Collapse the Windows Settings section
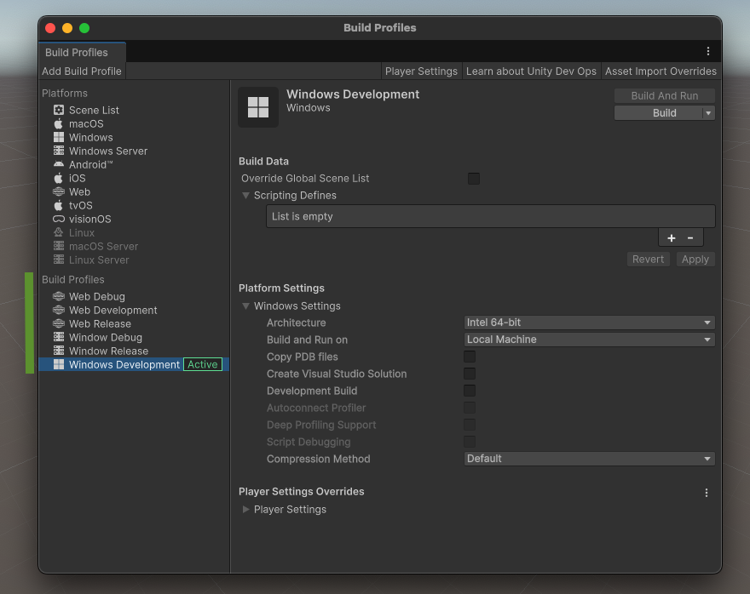The height and width of the screenshot is (594, 750). click(245, 306)
